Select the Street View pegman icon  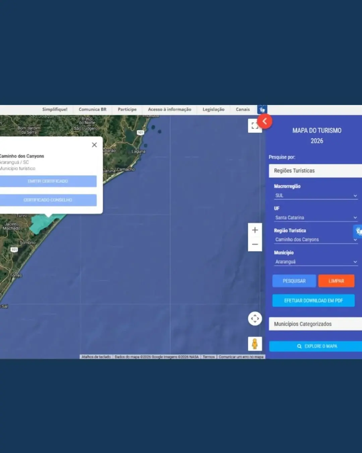tap(255, 344)
